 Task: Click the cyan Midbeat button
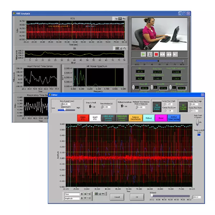coord(149,118)
